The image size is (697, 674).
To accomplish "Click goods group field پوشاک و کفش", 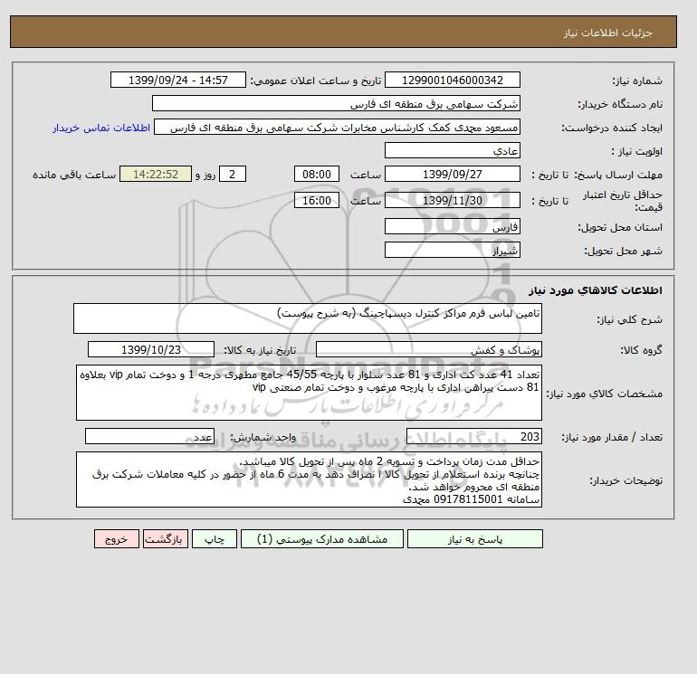I will [428, 349].
